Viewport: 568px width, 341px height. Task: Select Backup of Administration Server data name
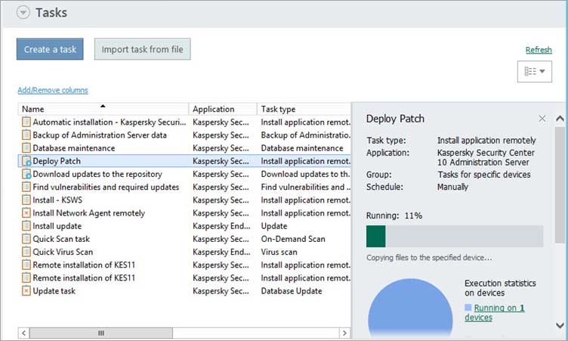click(100, 135)
